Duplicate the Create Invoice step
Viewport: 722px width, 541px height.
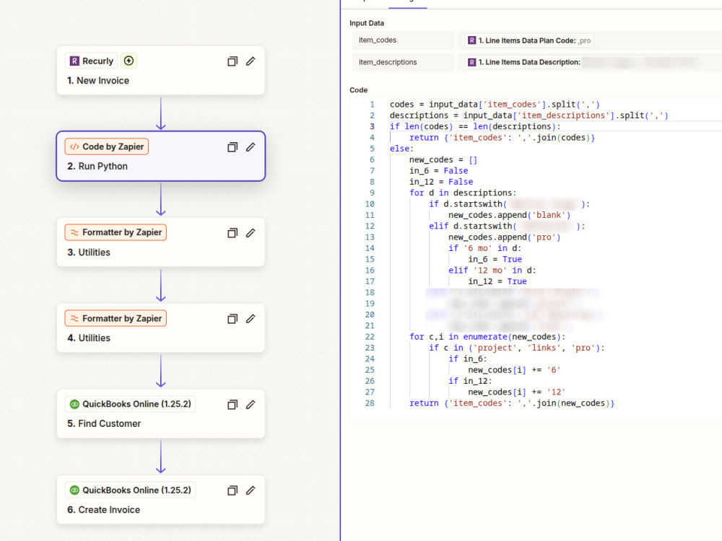(232, 491)
